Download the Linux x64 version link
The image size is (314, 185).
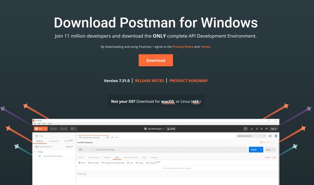coord(195,102)
